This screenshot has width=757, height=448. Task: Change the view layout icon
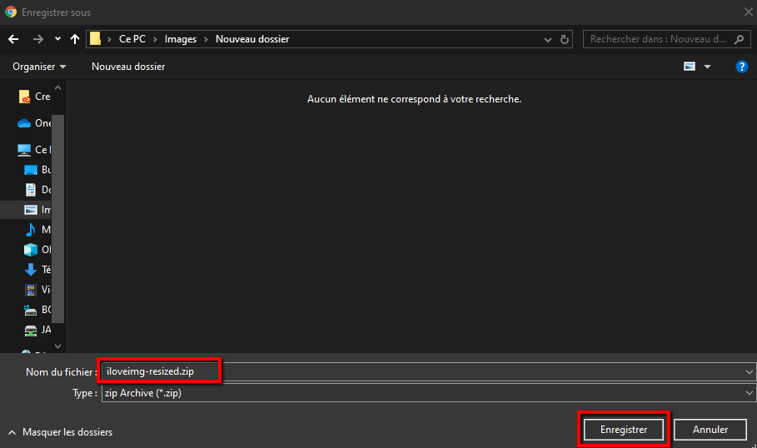point(690,67)
